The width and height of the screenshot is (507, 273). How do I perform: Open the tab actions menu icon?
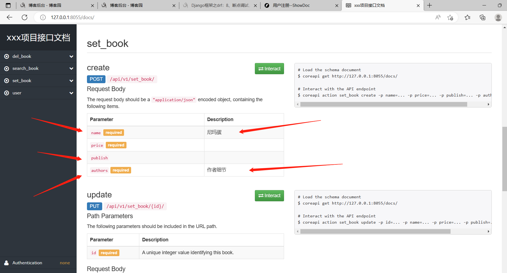point(8,5)
